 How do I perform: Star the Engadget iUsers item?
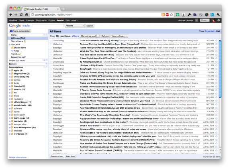click(x=51, y=48)
